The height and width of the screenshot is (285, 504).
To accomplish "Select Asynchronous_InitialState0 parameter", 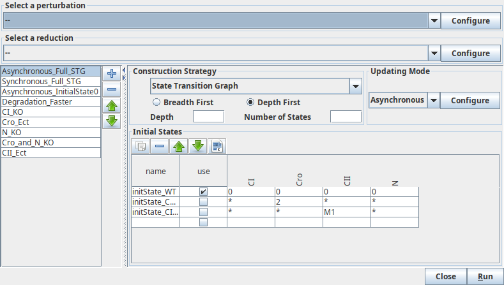I will pos(51,92).
